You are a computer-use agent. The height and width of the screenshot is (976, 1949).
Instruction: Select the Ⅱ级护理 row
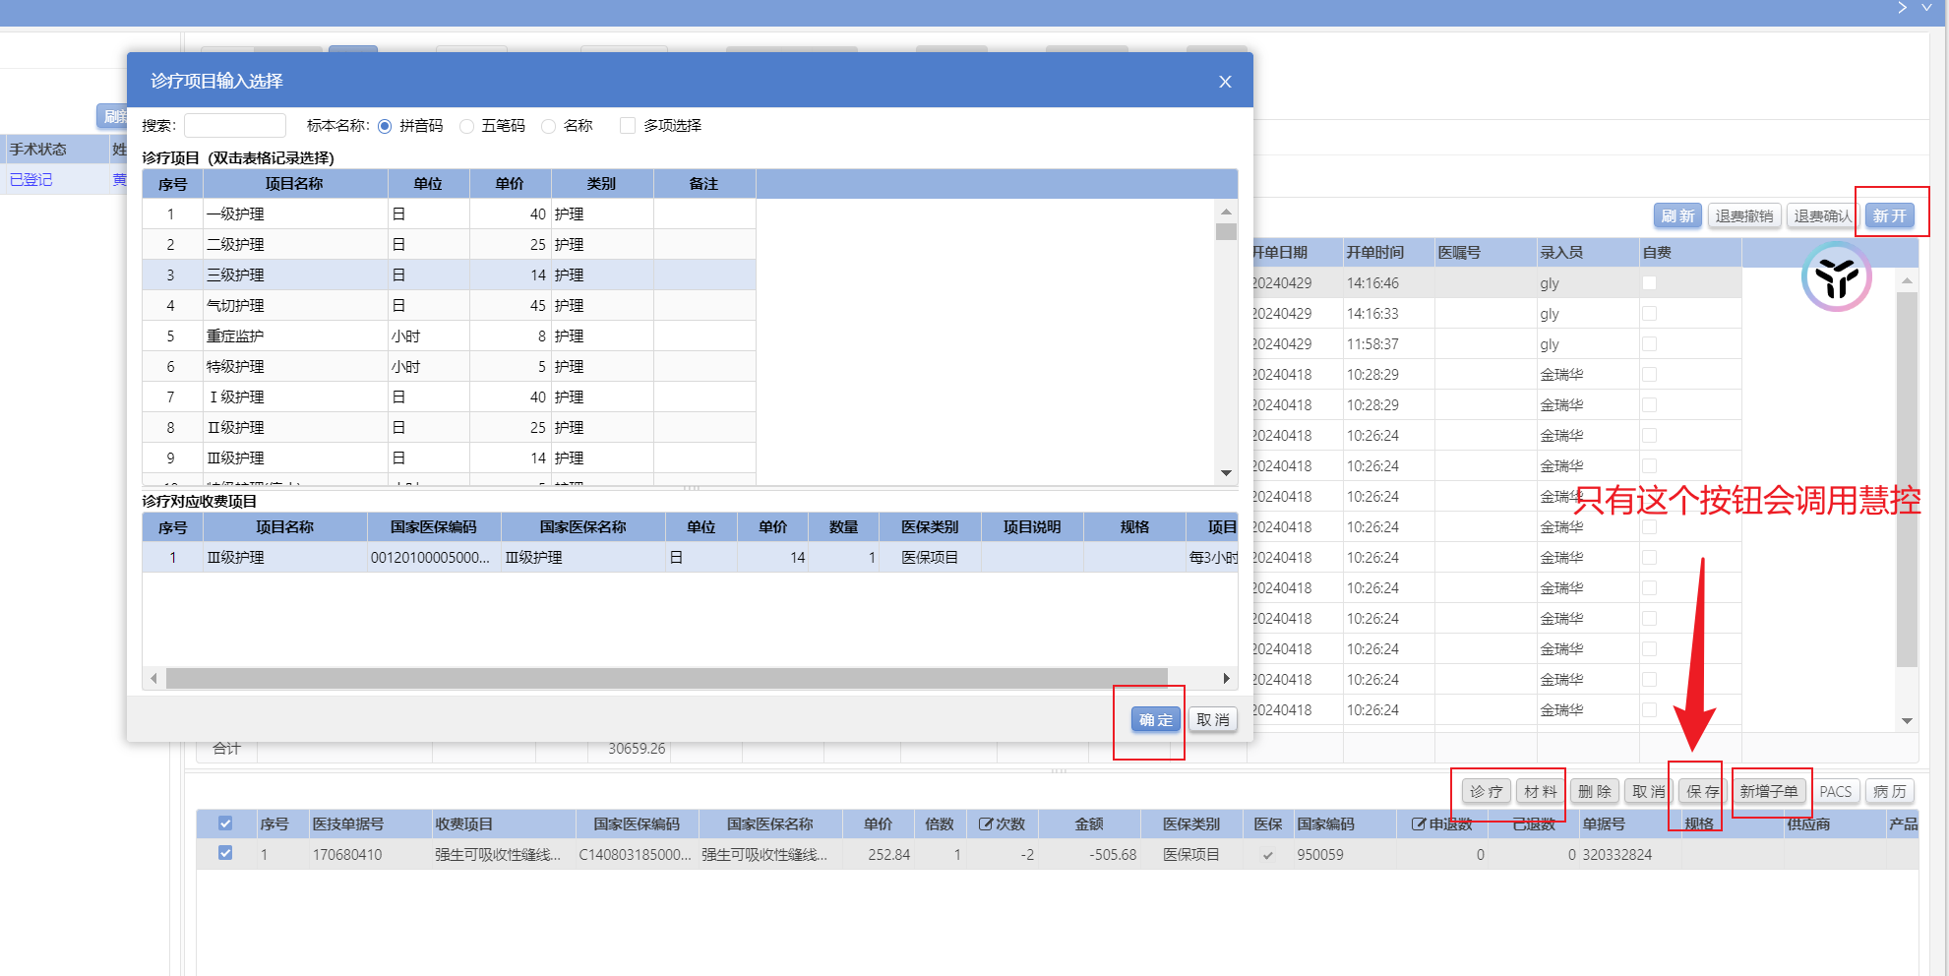point(449,428)
